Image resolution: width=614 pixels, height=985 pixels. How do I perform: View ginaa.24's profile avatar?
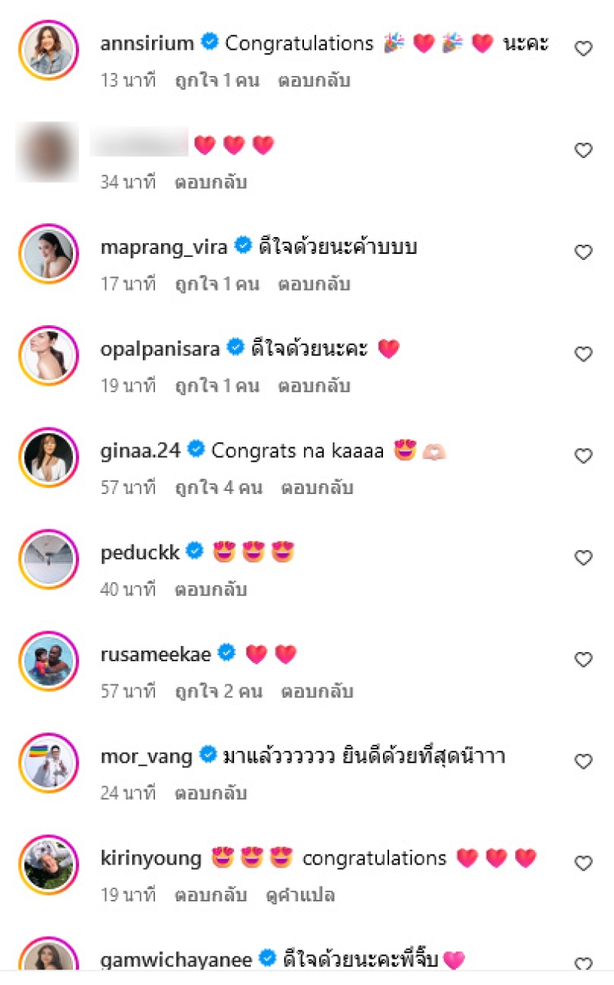click(x=48, y=457)
